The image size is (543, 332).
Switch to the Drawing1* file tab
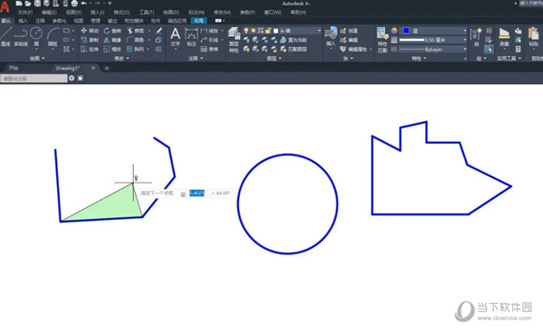coord(68,68)
